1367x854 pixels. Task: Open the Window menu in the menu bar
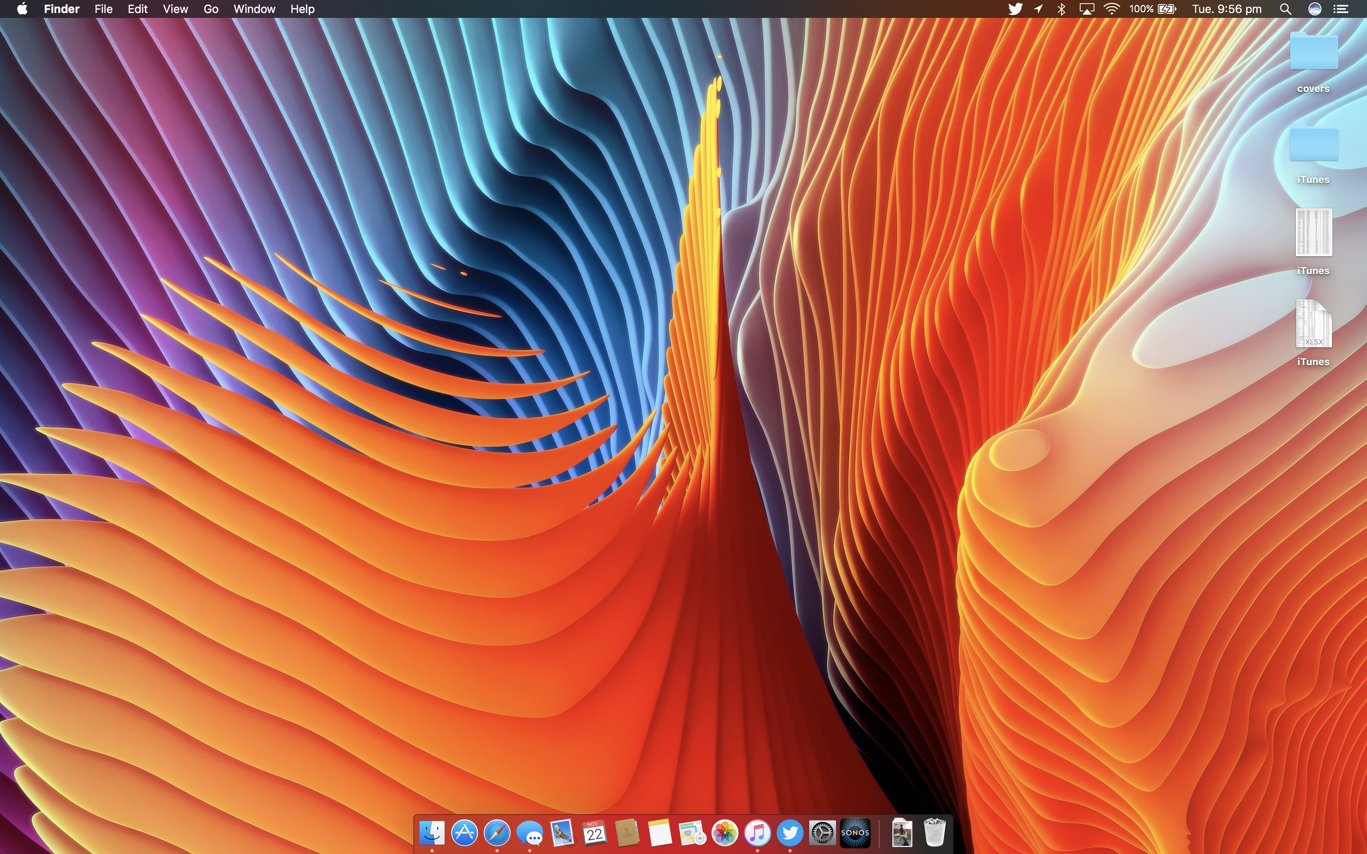(254, 9)
